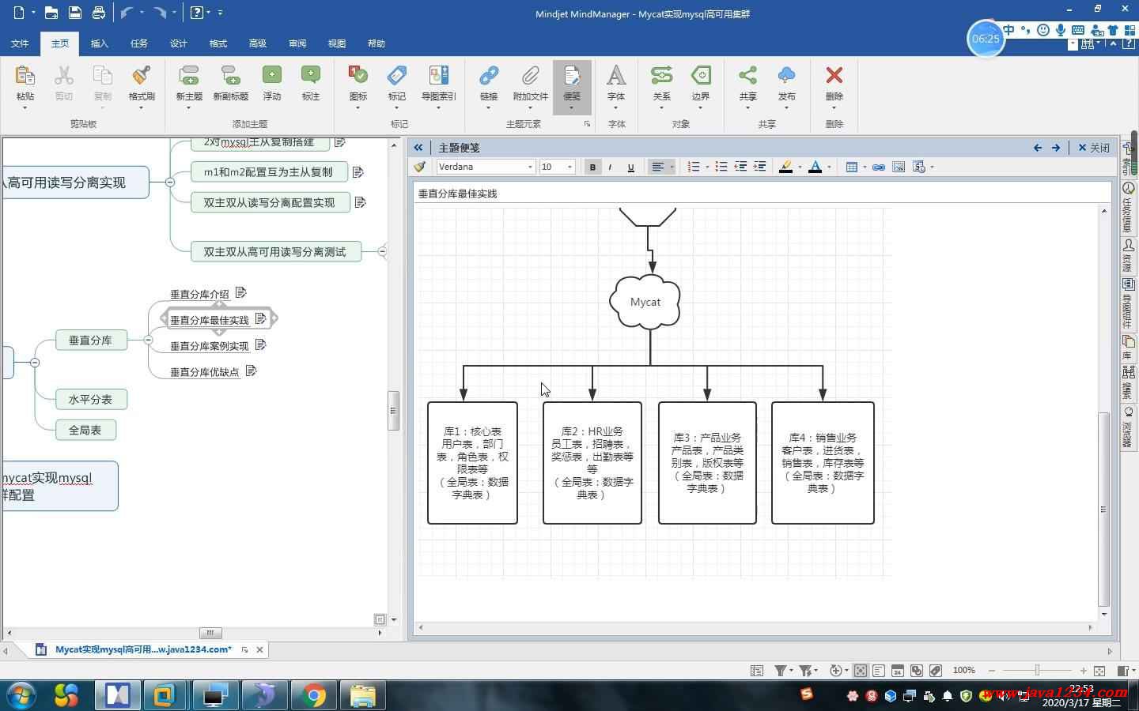Click the 共享 share icon

[x=747, y=76]
